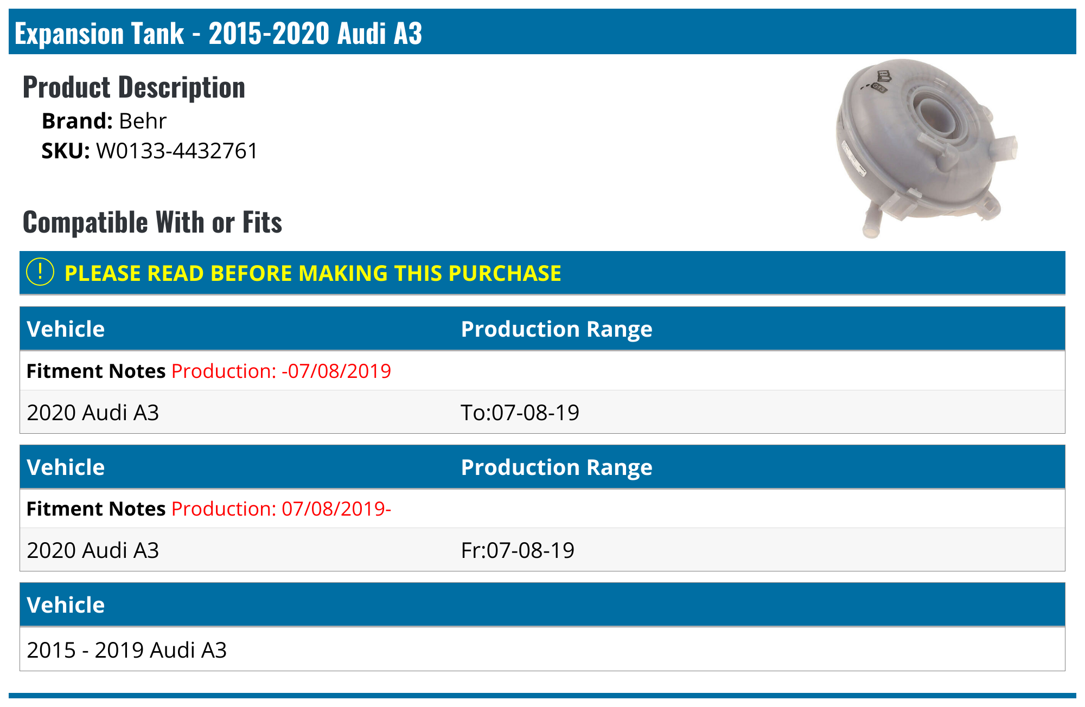Click the 2020 Audi A3 entry beside "To:07-08-19"

(x=93, y=413)
